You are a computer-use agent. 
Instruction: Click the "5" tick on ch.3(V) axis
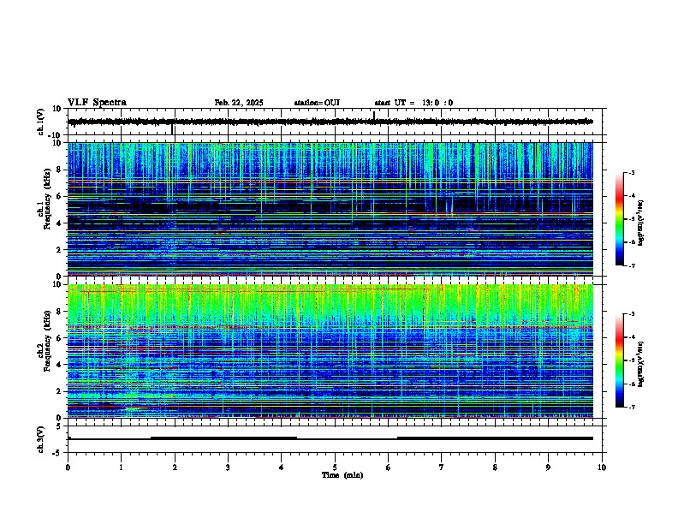59,426
